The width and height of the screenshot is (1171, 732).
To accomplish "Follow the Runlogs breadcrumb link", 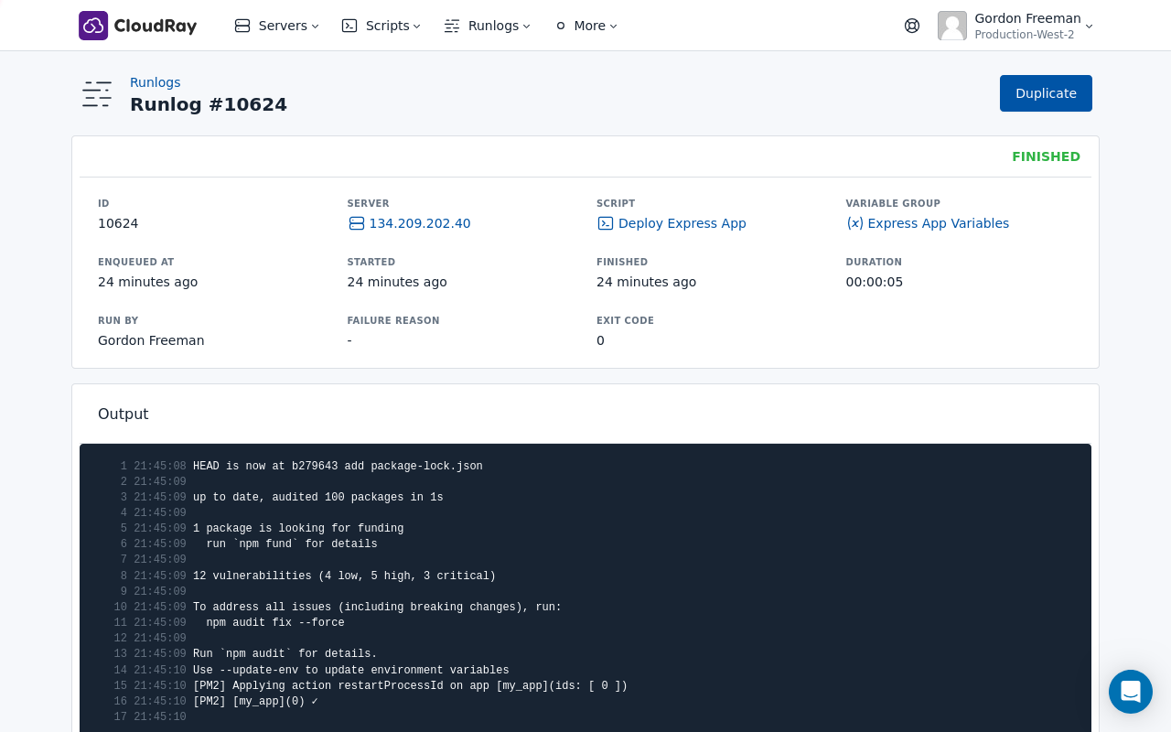I will (x=155, y=82).
